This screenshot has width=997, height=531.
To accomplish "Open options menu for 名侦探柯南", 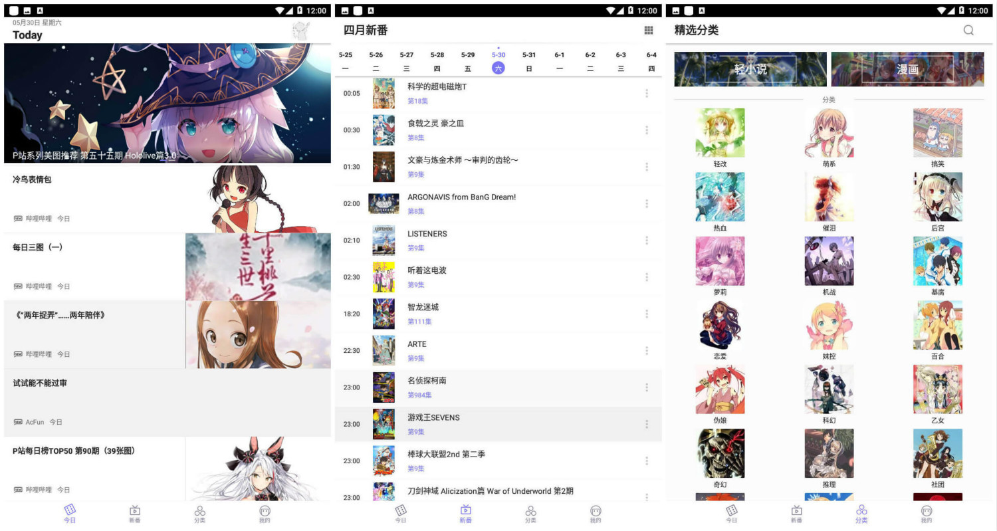I will (646, 387).
